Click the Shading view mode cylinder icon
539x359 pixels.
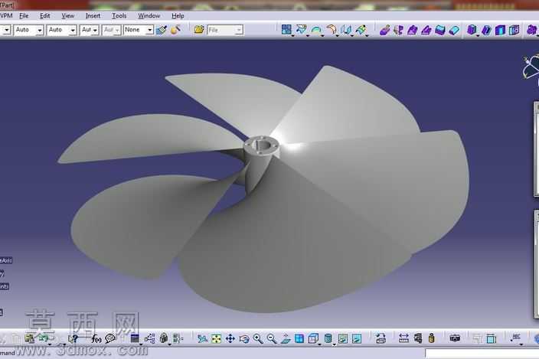328,339
